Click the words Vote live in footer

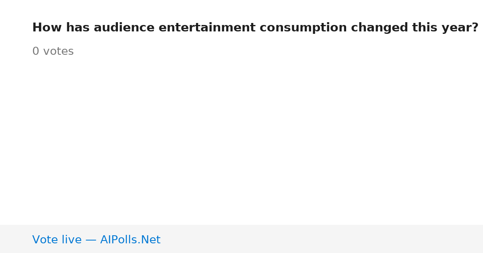click(57, 240)
